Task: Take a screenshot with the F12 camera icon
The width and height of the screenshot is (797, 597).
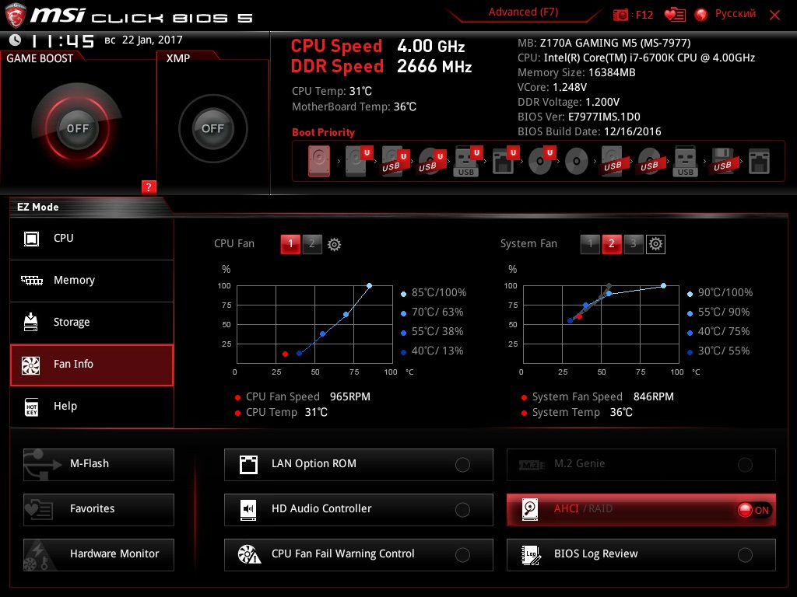Action: click(x=620, y=15)
